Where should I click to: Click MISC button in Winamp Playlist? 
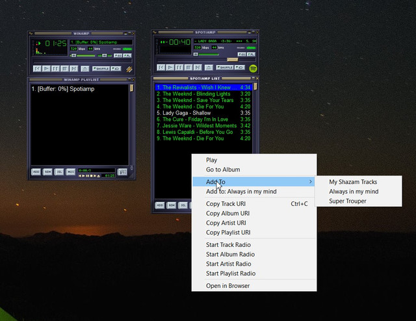[71, 172]
